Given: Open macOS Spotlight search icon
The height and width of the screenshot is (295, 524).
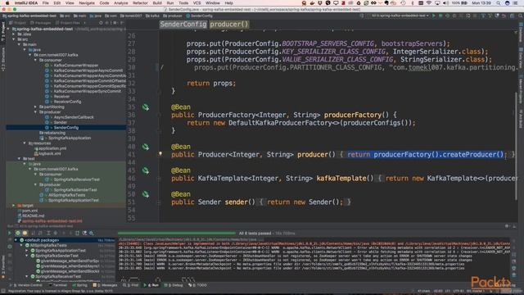Looking at the screenshot, I should tap(499, 3).
